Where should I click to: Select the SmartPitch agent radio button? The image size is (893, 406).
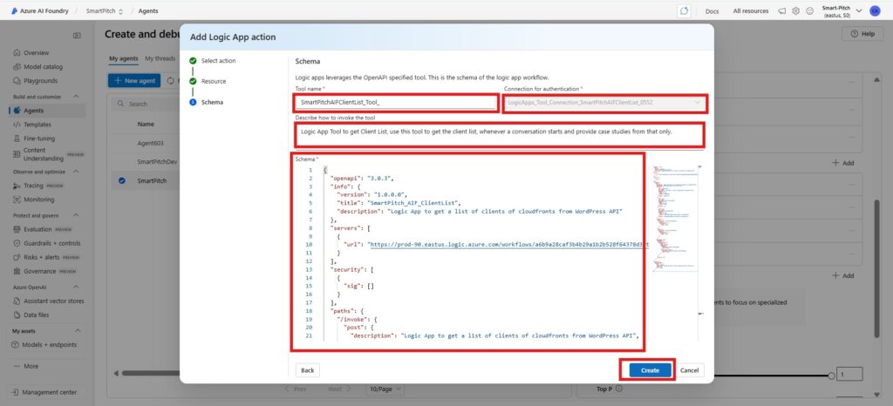coord(121,181)
